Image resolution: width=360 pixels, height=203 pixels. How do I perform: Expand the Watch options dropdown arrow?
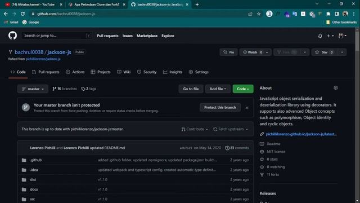tap(267, 52)
